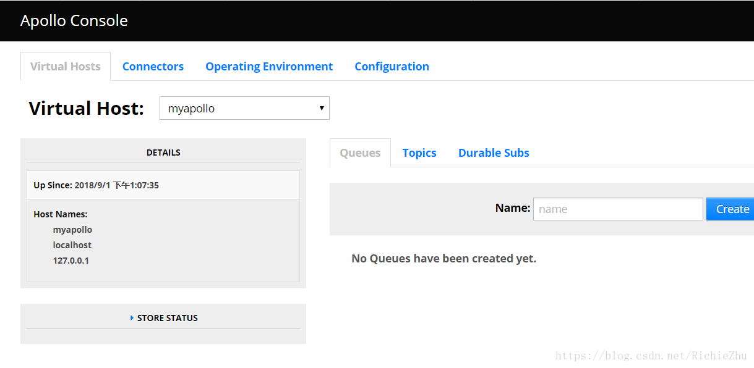
Task: Click the host name myapollo in details
Action: coord(72,230)
